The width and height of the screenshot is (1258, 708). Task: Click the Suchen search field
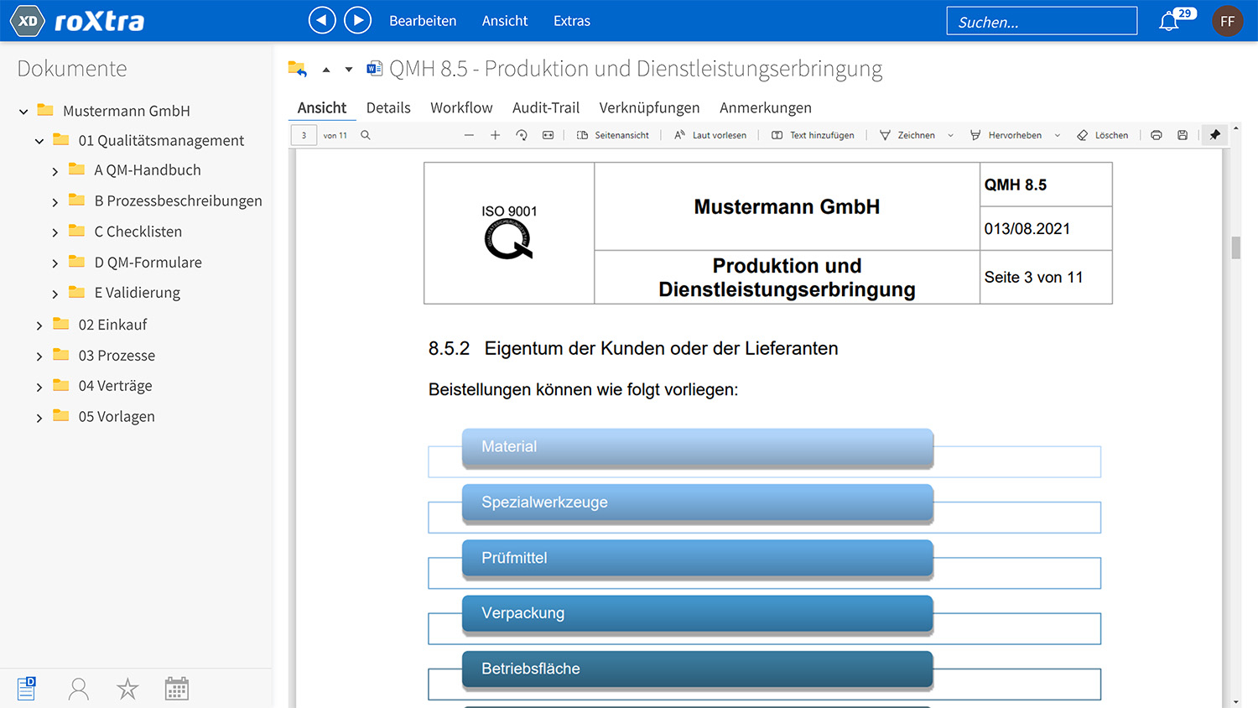1042,22
